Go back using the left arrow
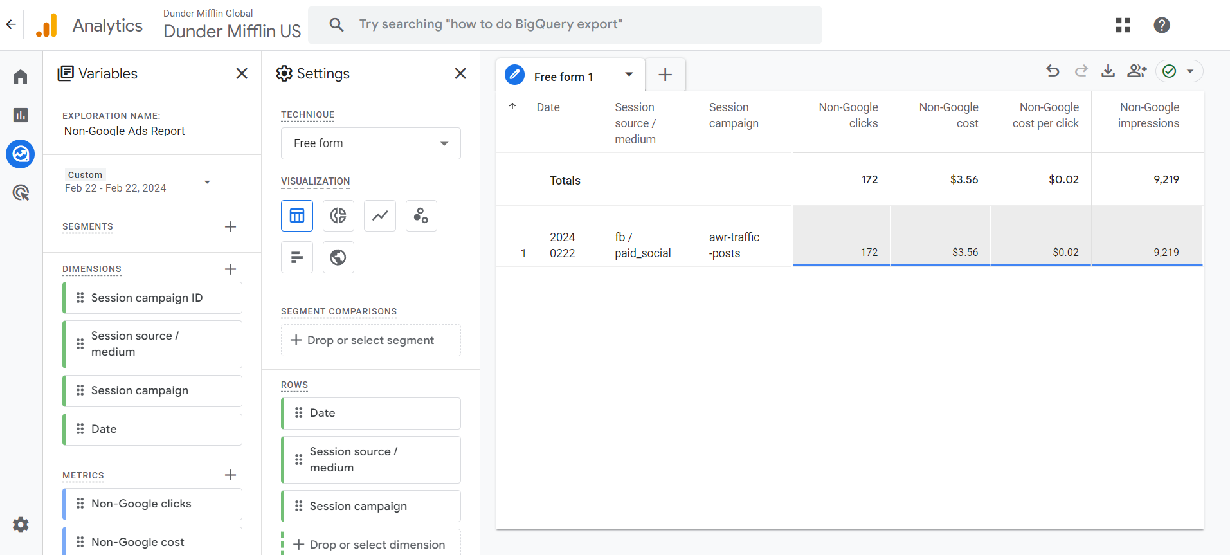Image resolution: width=1230 pixels, height=555 pixels. coord(11,25)
